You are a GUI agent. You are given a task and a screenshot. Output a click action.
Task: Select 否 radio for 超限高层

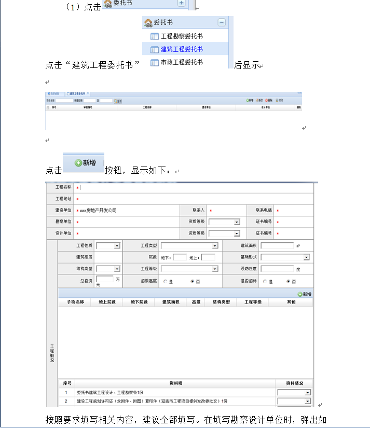coord(193,281)
